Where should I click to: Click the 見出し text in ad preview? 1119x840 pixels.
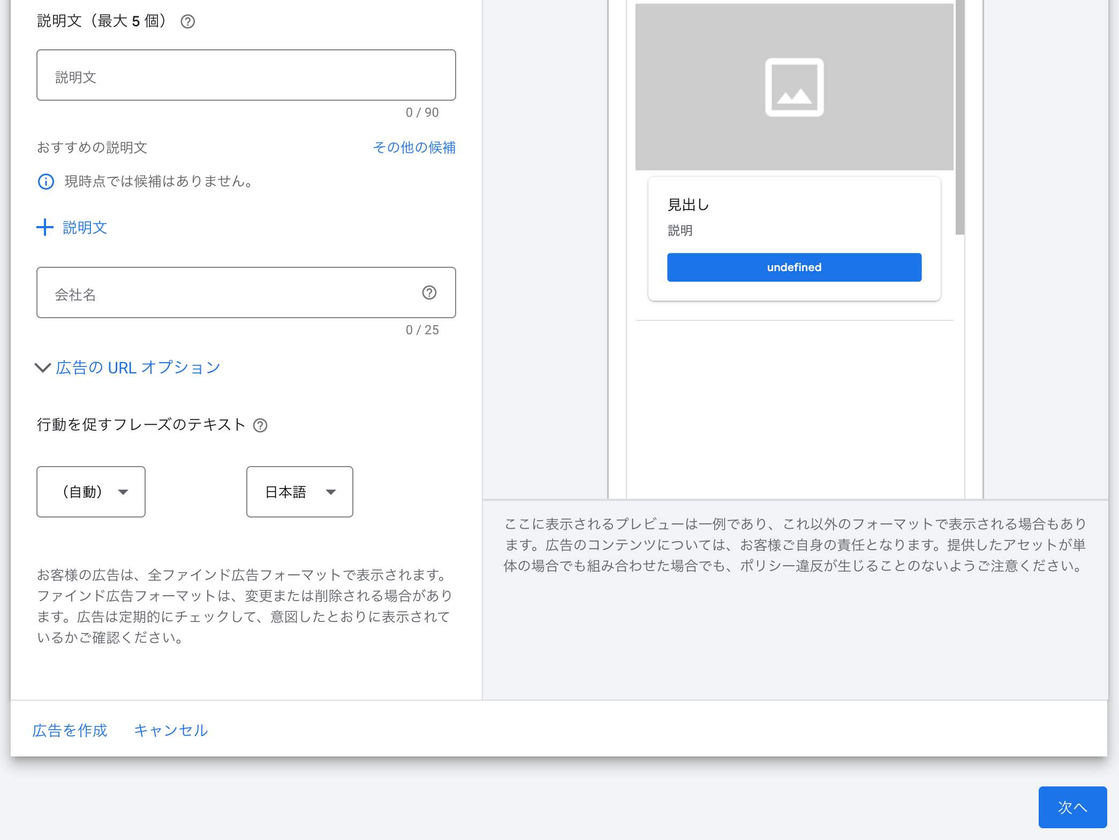point(688,205)
